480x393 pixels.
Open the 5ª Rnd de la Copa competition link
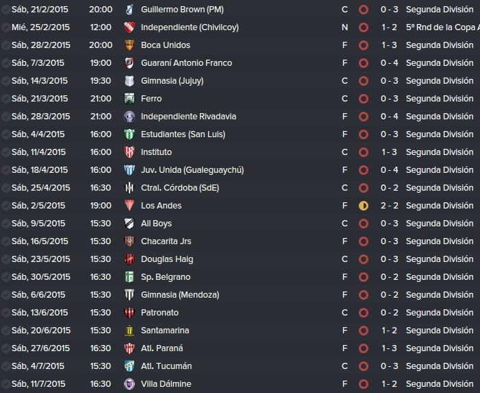point(442,27)
